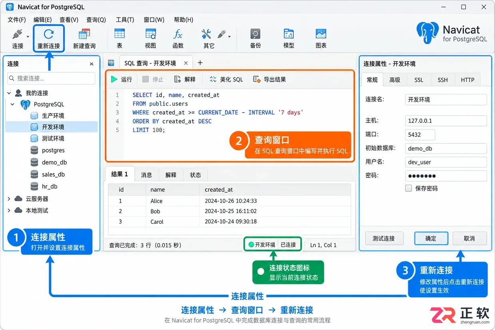
Task: Switch to the SSL properties tab
Action: (x=419, y=80)
